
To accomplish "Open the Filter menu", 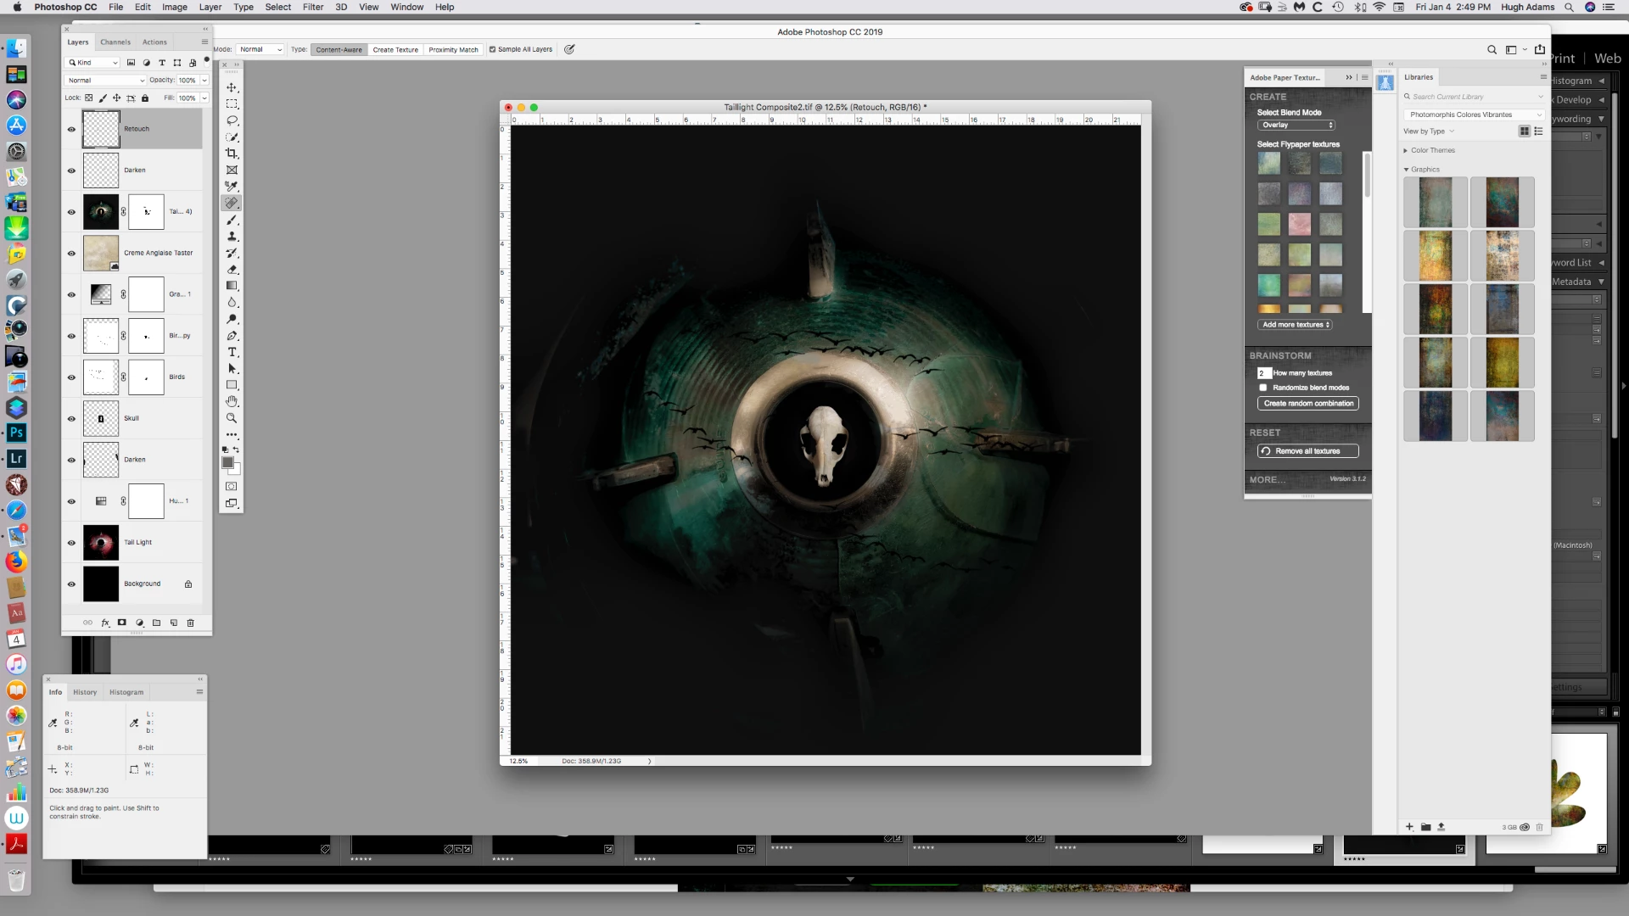I will 313,7.
